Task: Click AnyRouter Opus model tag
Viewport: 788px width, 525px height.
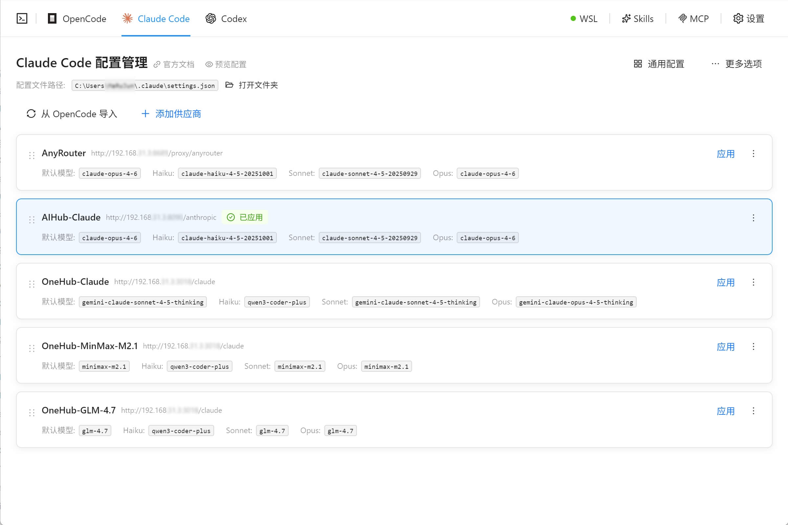Action: click(488, 174)
